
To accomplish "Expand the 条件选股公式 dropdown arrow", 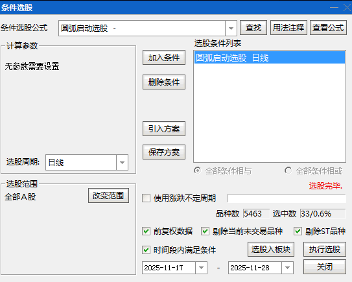I will [x=231, y=29].
